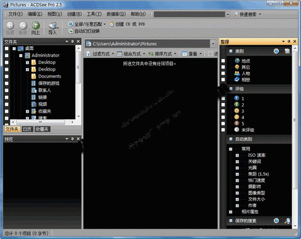
Task: Click the 人物 people category icon
Action: click(237, 73)
